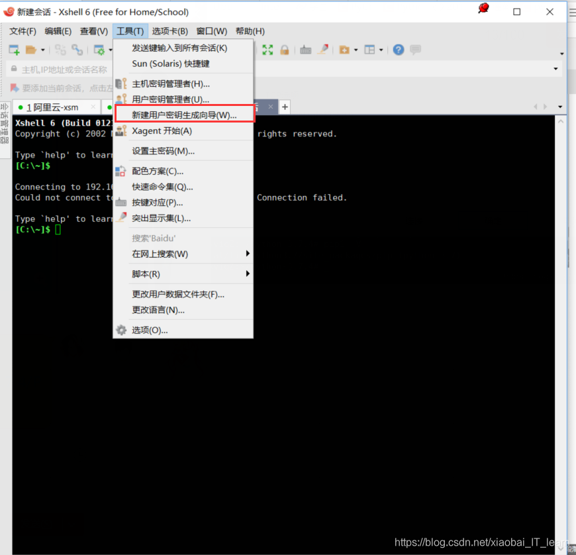Click the green fullscreen arrows icon
The height and width of the screenshot is (555, 576).
tap(267, 50)
